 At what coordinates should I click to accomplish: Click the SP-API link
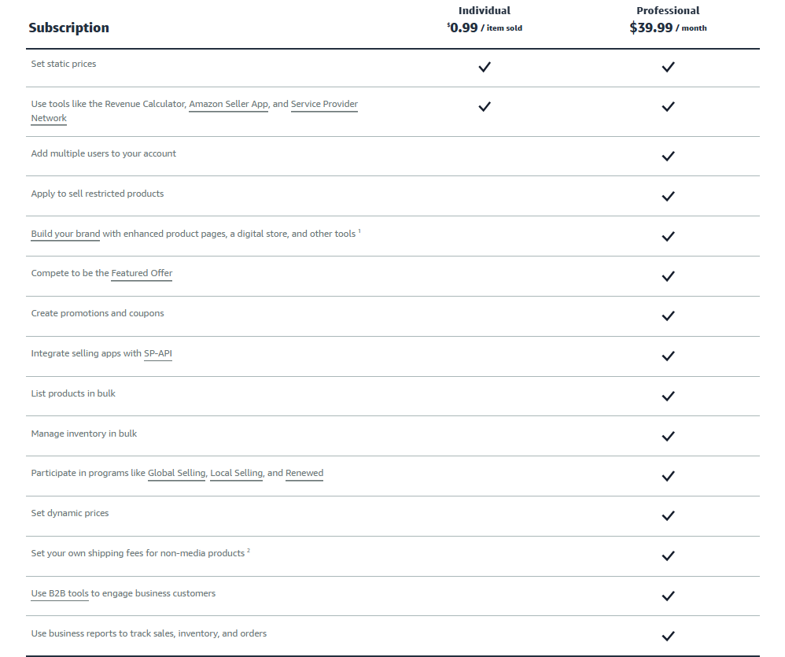(157, 353)
